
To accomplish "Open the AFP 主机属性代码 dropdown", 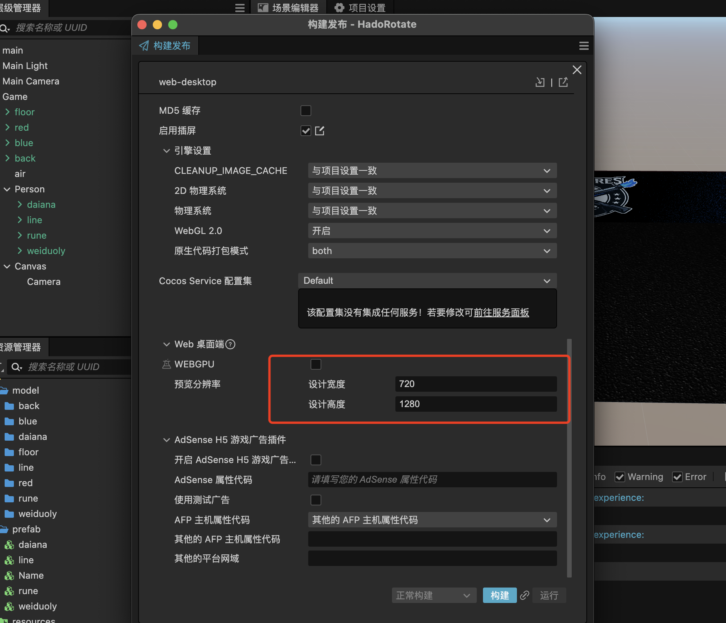I will pyautogui.click(x=432, y=520).
